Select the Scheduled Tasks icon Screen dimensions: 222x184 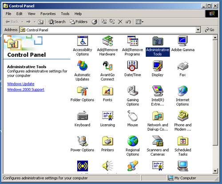pos(183,141)
